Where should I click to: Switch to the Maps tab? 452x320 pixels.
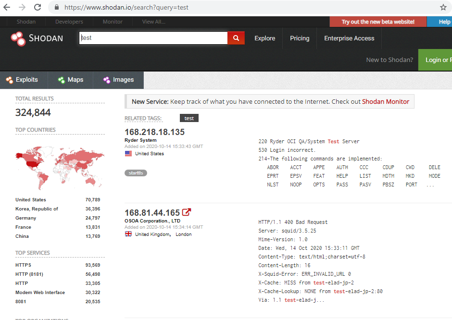(70, 80)
